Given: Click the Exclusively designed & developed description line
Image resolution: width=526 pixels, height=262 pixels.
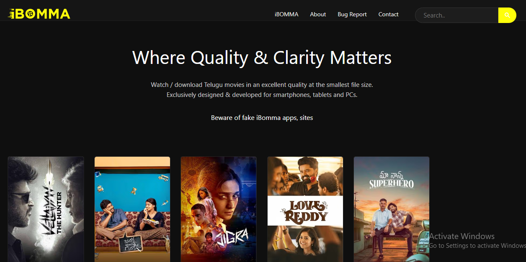Looking at the screenshot, I should [x=262, y=95].
